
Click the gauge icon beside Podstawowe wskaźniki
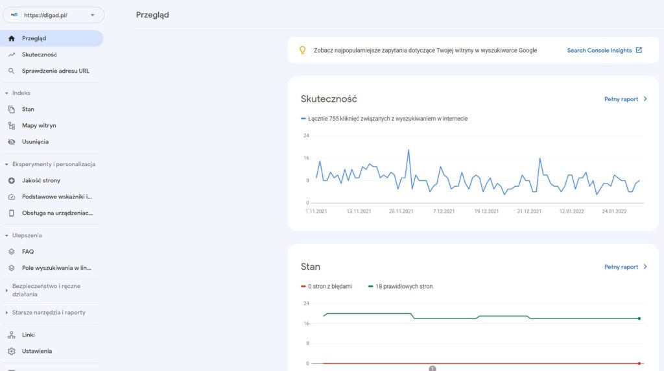pyautogui.click(x=12, y=197)
